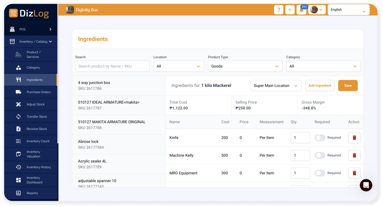Switch on Required for MRO Equipment

click(x=320, y=173)
